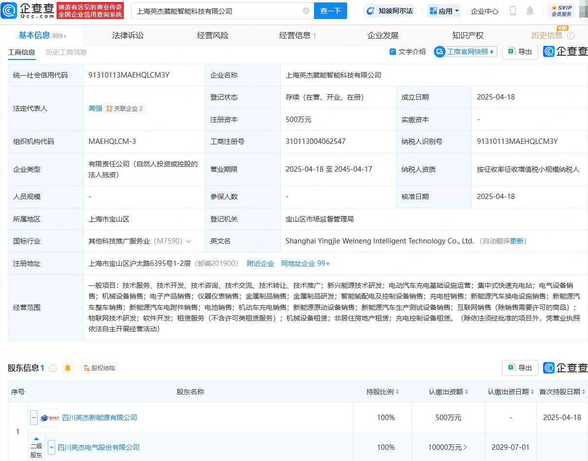Screen dimensions: 588x461
Task: Expand the 国标行业 M7590 chevron
Action: click(188, 241)
